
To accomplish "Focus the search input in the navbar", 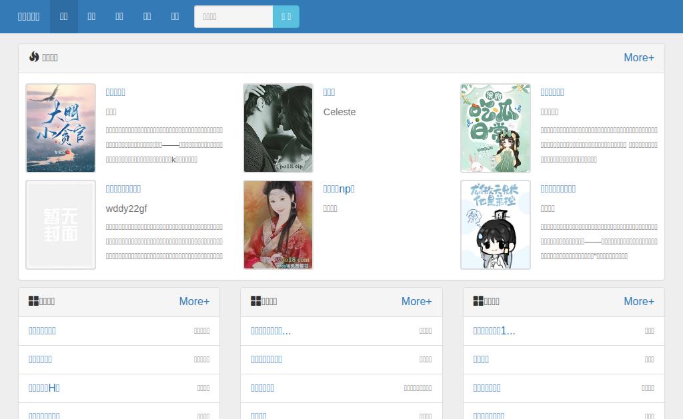I will [233, 17].
